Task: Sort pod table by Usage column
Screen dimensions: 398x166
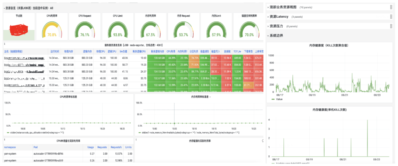Action: pyautogui.click(x=90, y=147)
